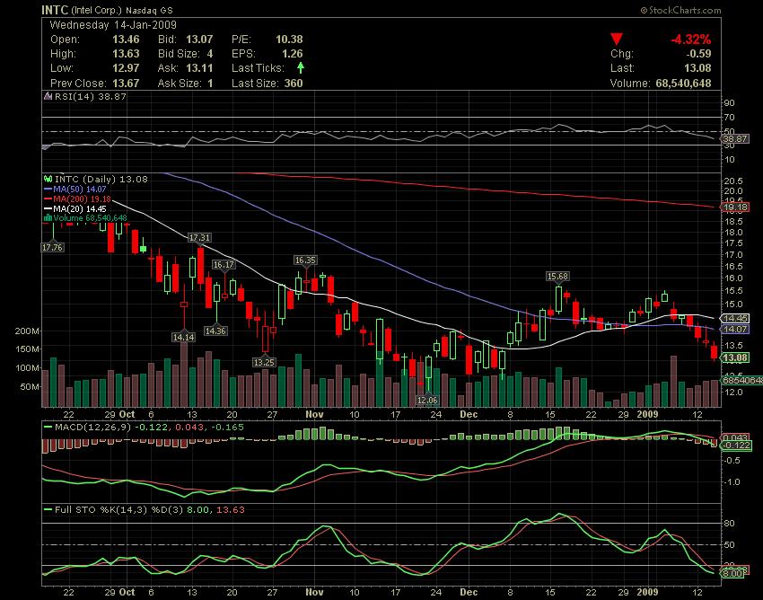Click the green line swatch before MACD(12,26,9)

tap(48, 428)
